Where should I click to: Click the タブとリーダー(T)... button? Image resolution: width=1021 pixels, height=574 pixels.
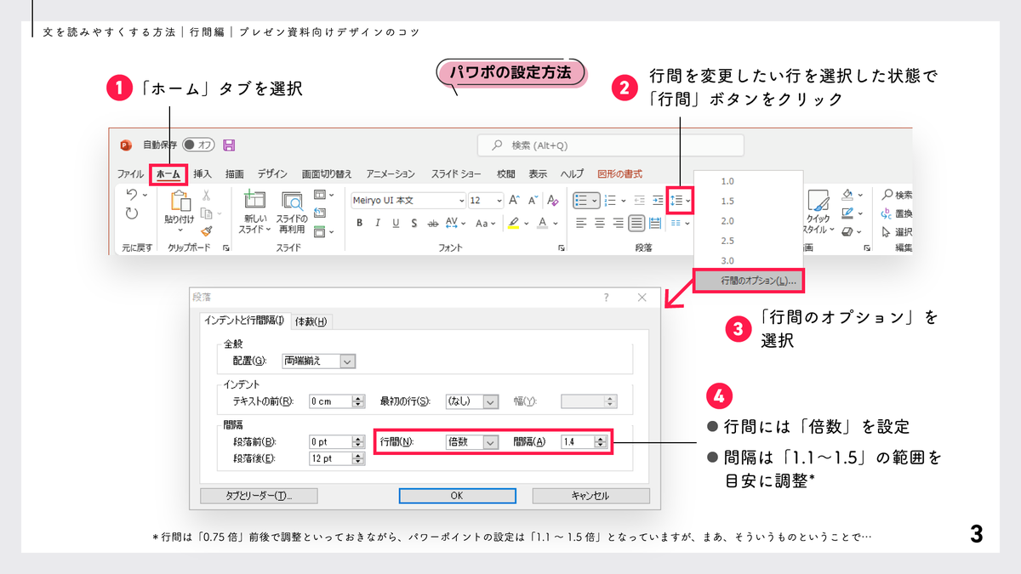[259, 496]
